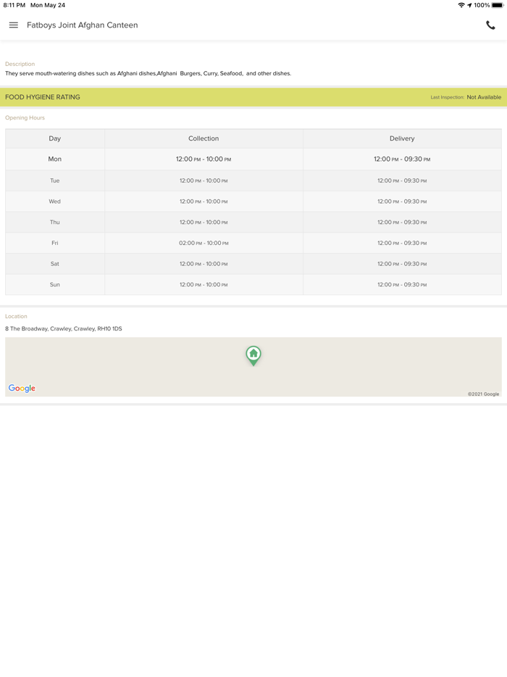The width and height of the screenshot is (507, 677).
Task: Tap the Location label
Action: (16, 316)
